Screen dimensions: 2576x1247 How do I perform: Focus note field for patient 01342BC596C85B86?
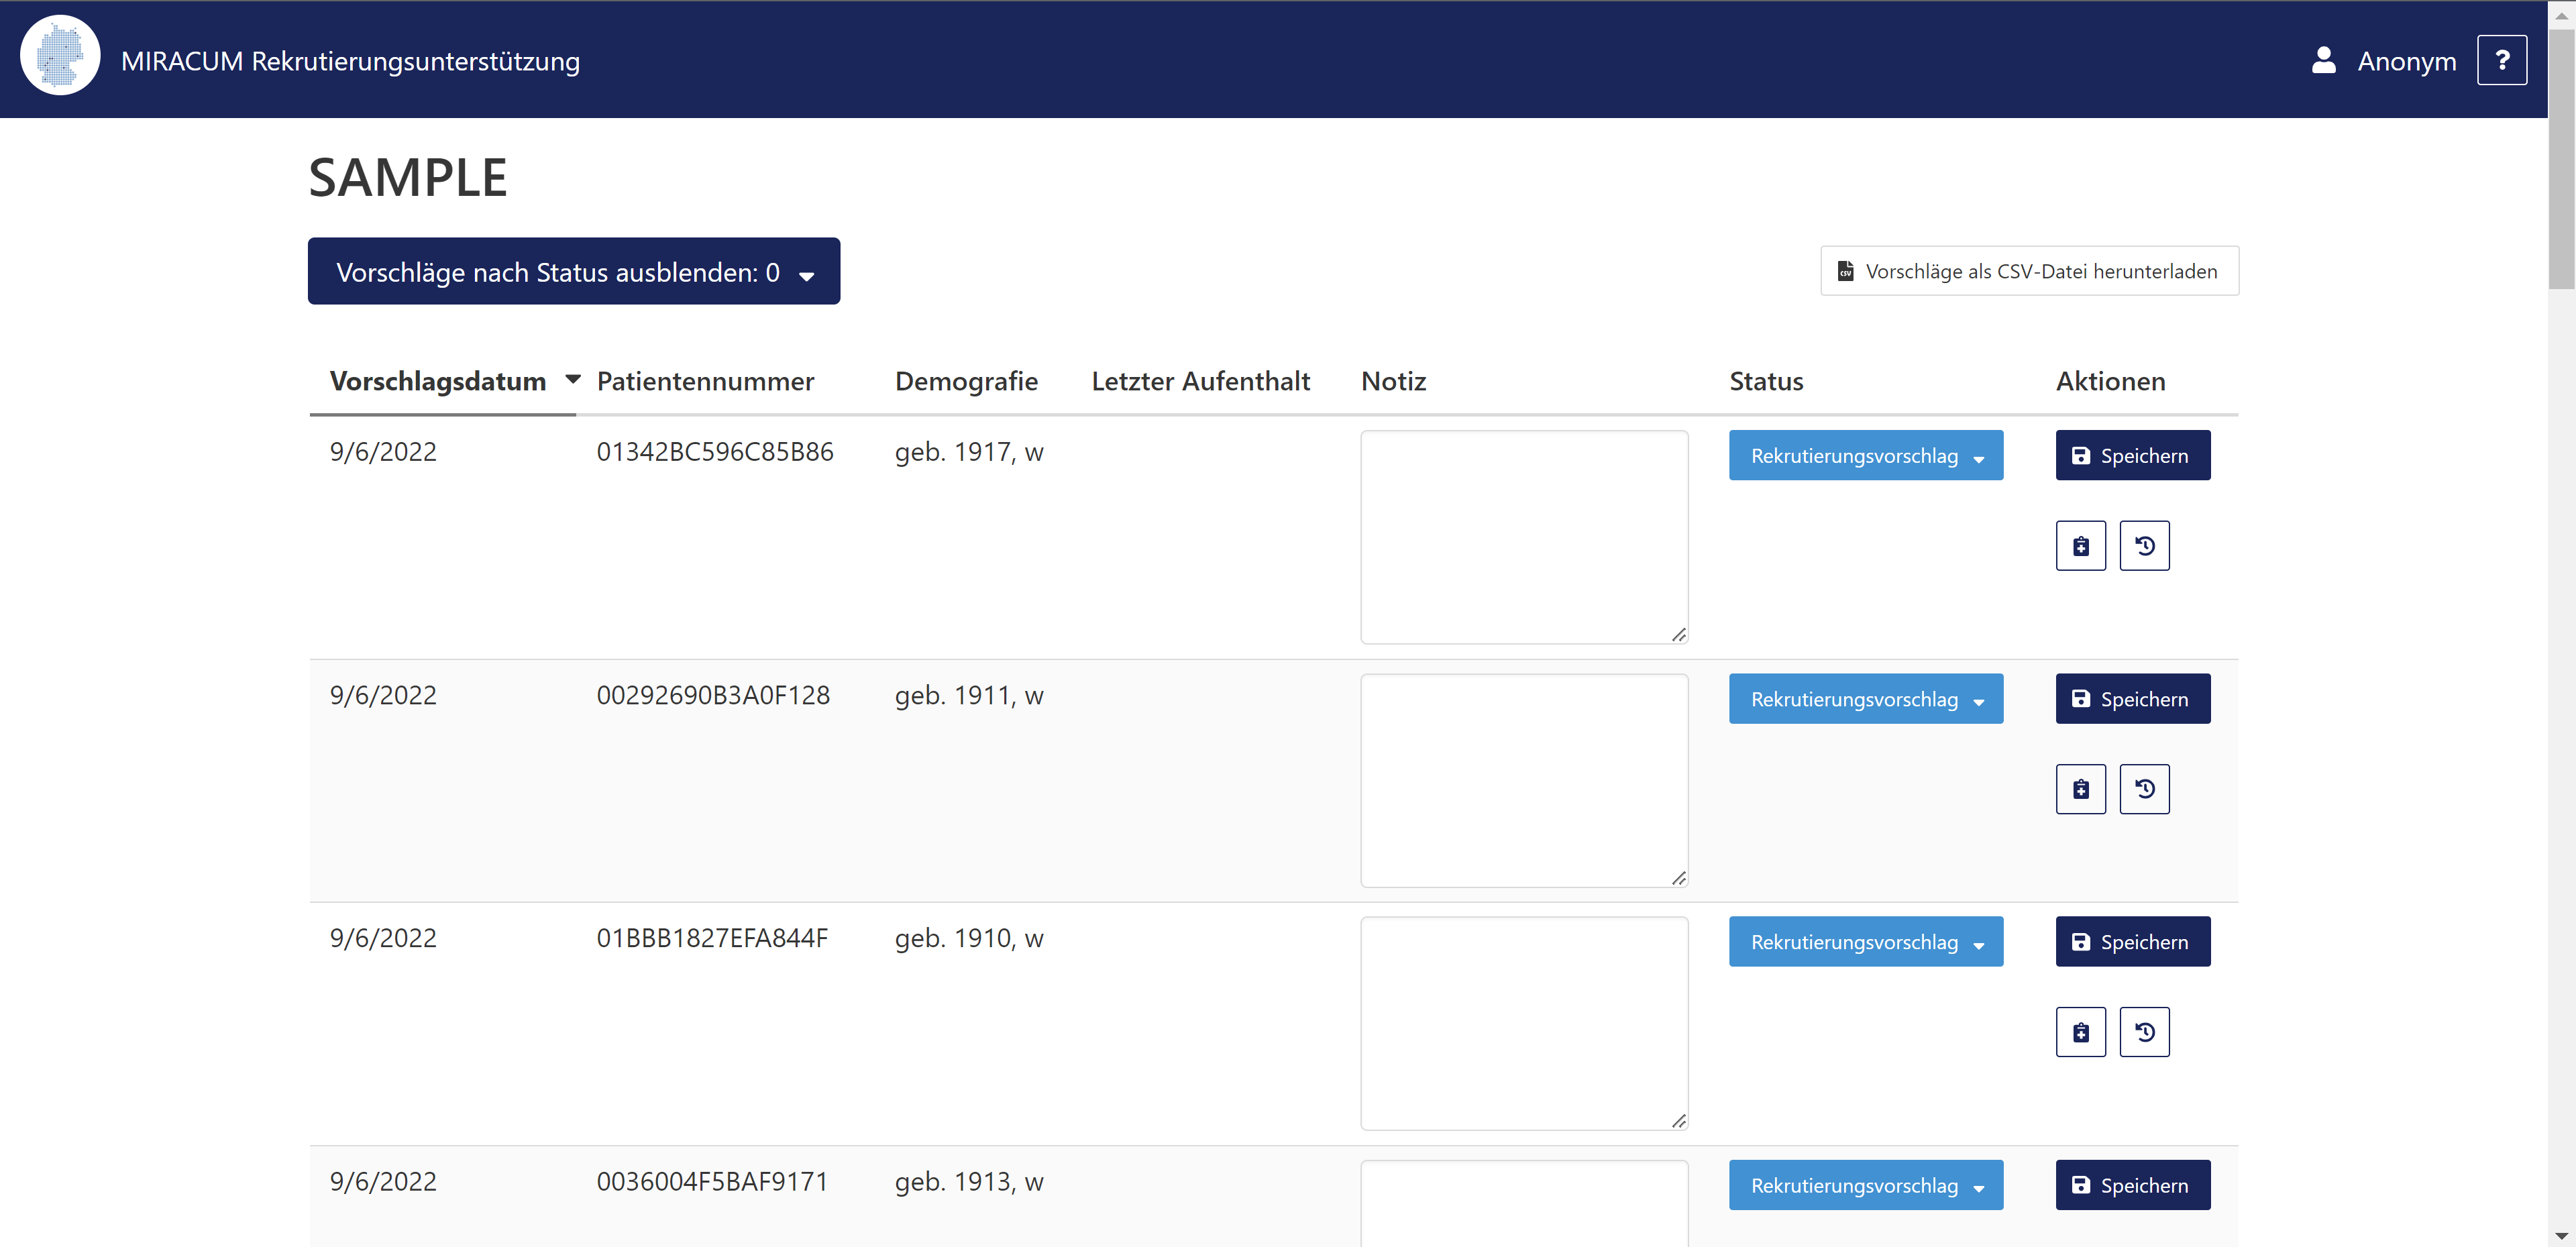pos(1524,537)
